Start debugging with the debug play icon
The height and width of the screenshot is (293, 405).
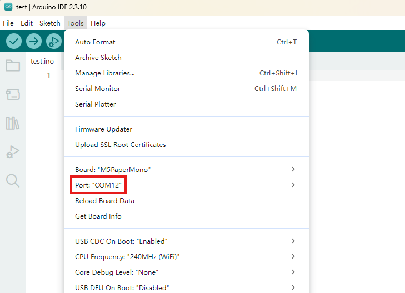tap(54, 41)
